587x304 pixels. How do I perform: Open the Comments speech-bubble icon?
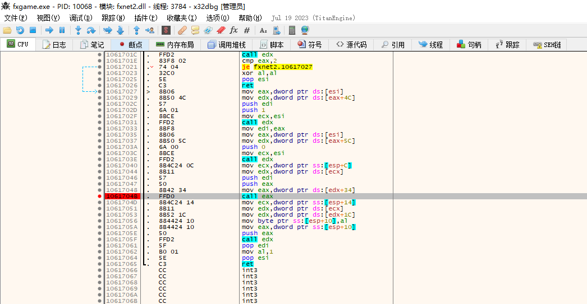[195, 30]
